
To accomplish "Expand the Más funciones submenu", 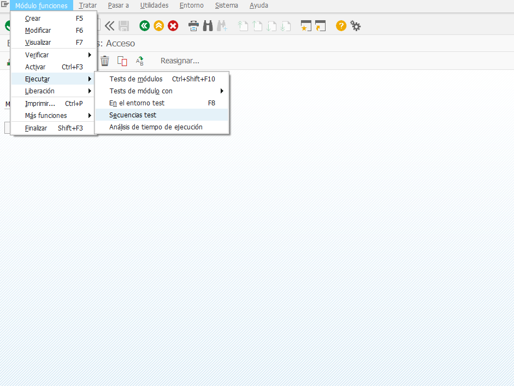I will (54, 116).
